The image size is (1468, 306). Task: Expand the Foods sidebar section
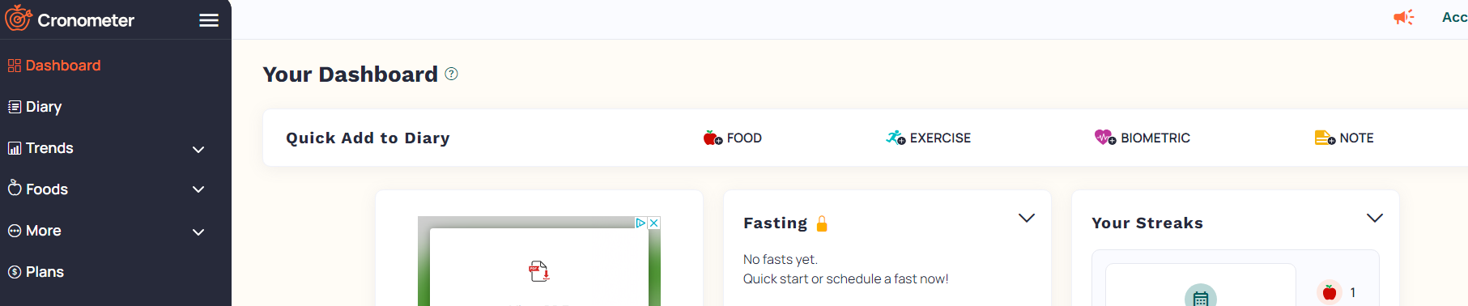click(x=198, y=189)
